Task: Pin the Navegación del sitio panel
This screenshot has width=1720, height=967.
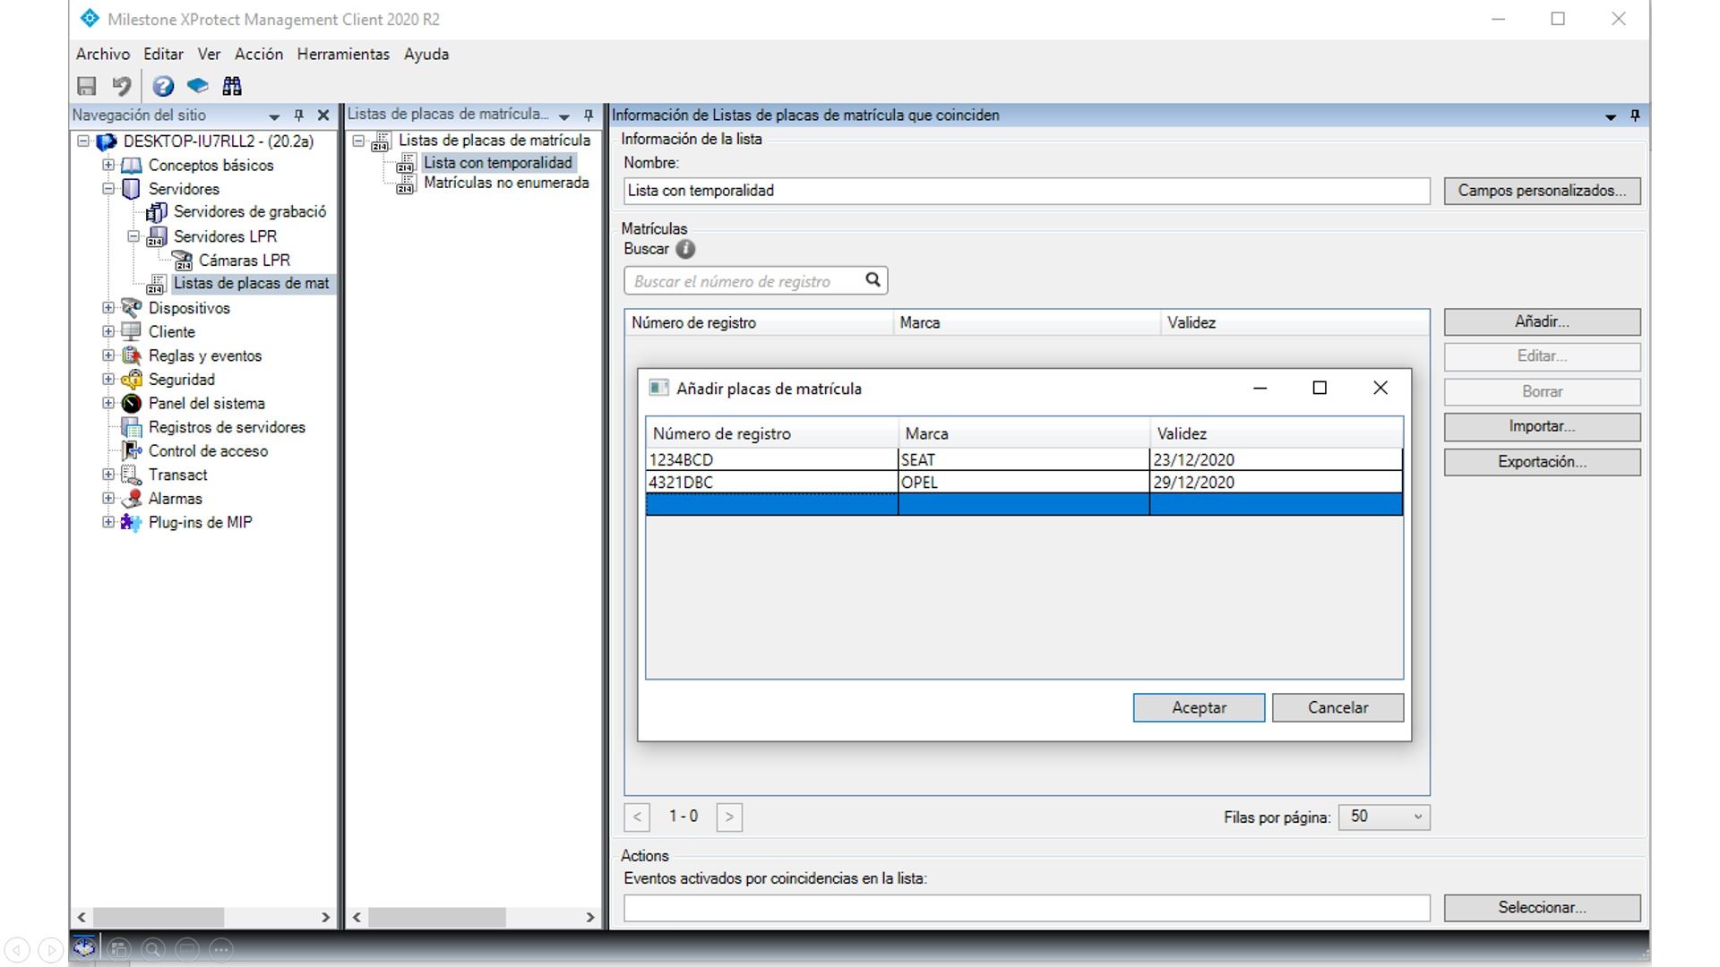Action: [x=299, y=116]
